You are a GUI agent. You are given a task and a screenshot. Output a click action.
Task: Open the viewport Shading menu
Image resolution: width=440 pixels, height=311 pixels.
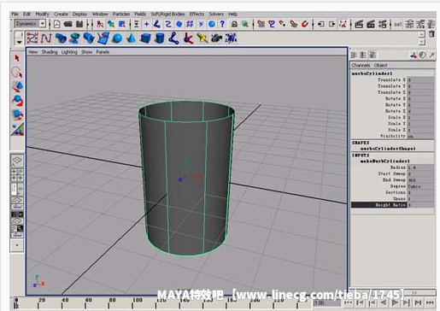click(50, 52)
